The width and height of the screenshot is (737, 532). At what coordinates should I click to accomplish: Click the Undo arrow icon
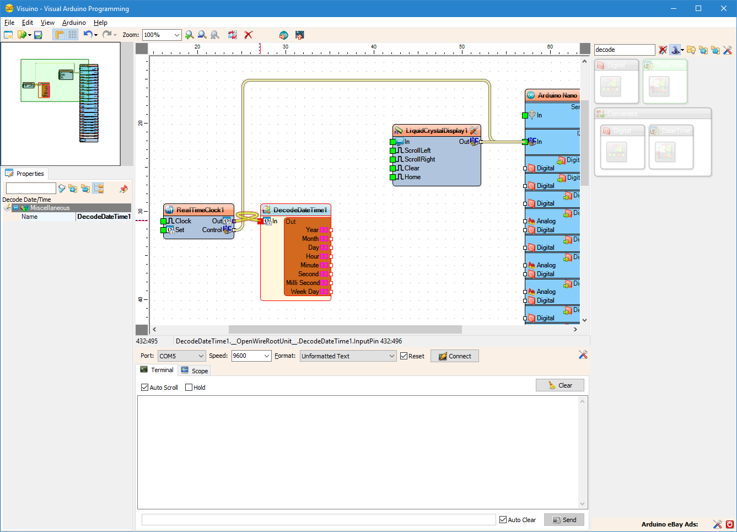tap(88, 34)
